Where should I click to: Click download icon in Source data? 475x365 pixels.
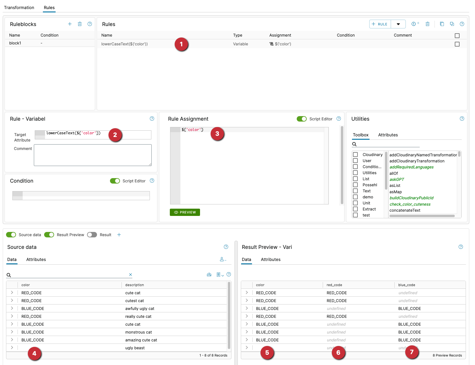209,275
